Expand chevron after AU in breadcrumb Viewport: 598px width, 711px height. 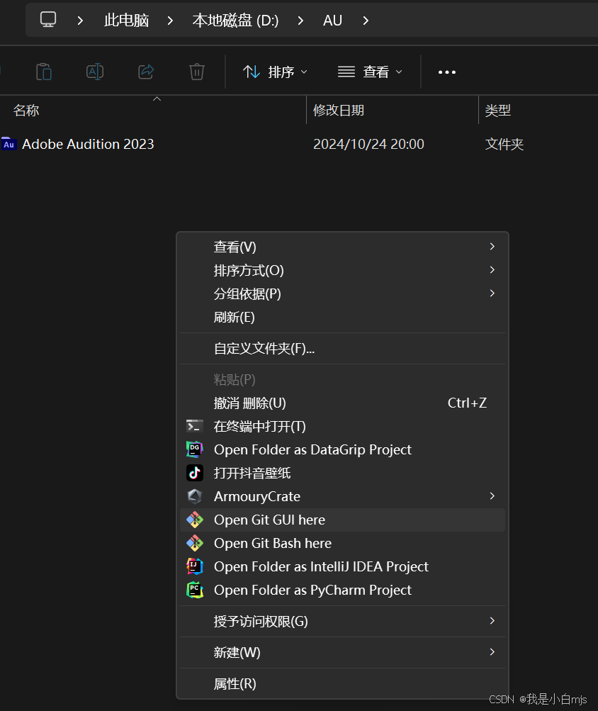(366, 21)
